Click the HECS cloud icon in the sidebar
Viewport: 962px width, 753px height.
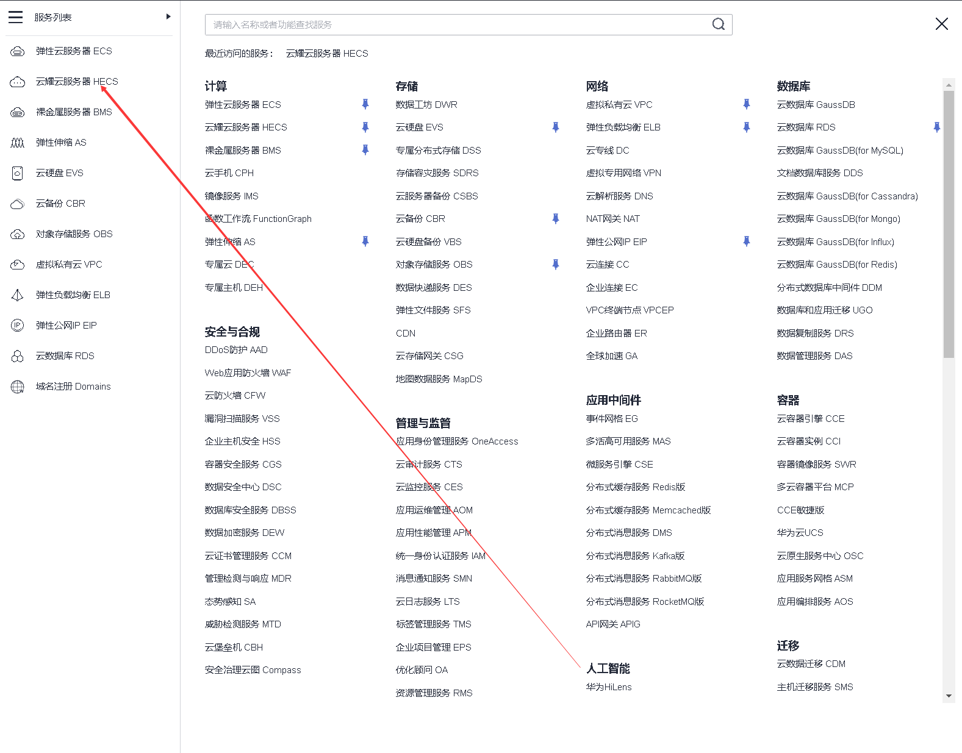(x=18, y=82)
